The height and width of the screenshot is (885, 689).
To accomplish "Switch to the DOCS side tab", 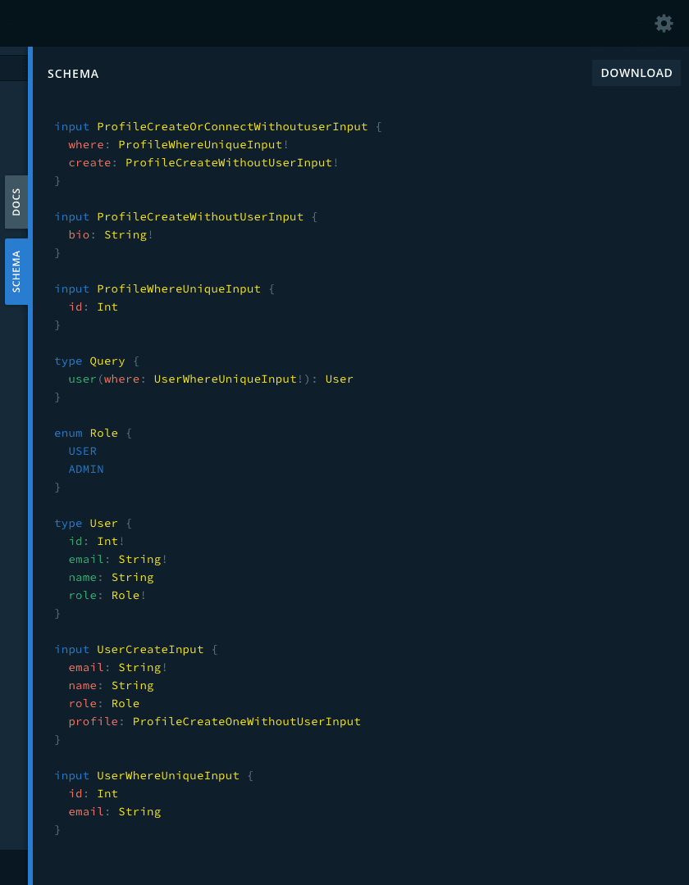I will (x=16, y=202).
